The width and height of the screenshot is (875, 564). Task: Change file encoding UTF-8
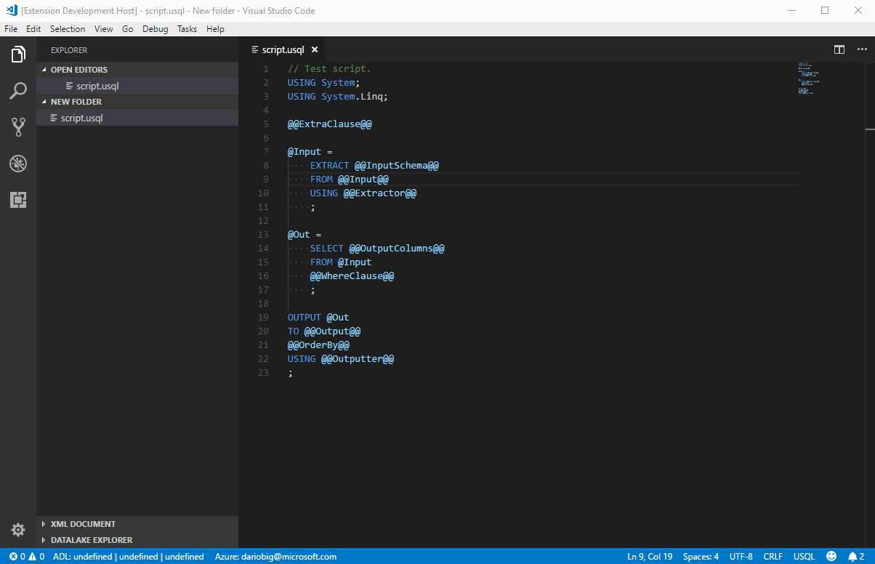(x=741, y=556)
